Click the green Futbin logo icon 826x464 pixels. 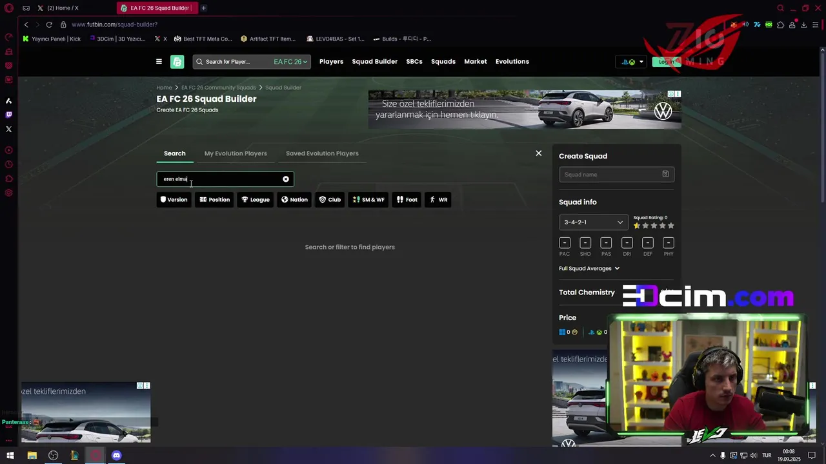[x=177, y=62]
